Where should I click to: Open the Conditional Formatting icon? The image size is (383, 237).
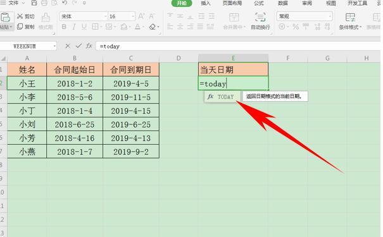tap(350, 17)
